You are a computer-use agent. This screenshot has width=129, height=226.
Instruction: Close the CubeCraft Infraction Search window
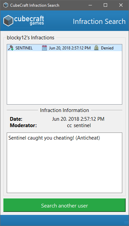coord(121,5)
